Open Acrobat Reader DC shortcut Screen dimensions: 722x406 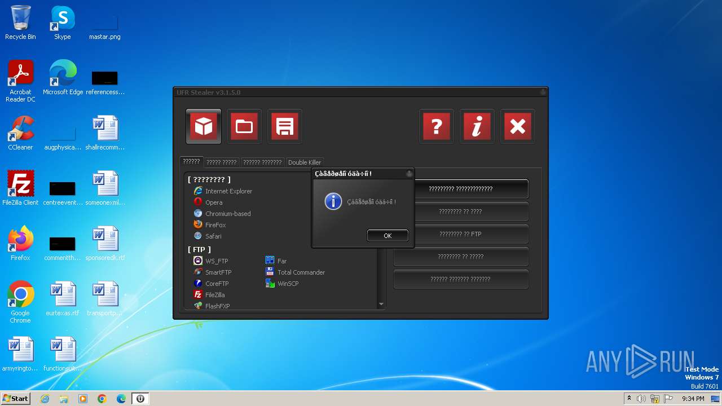click(20, 81)
